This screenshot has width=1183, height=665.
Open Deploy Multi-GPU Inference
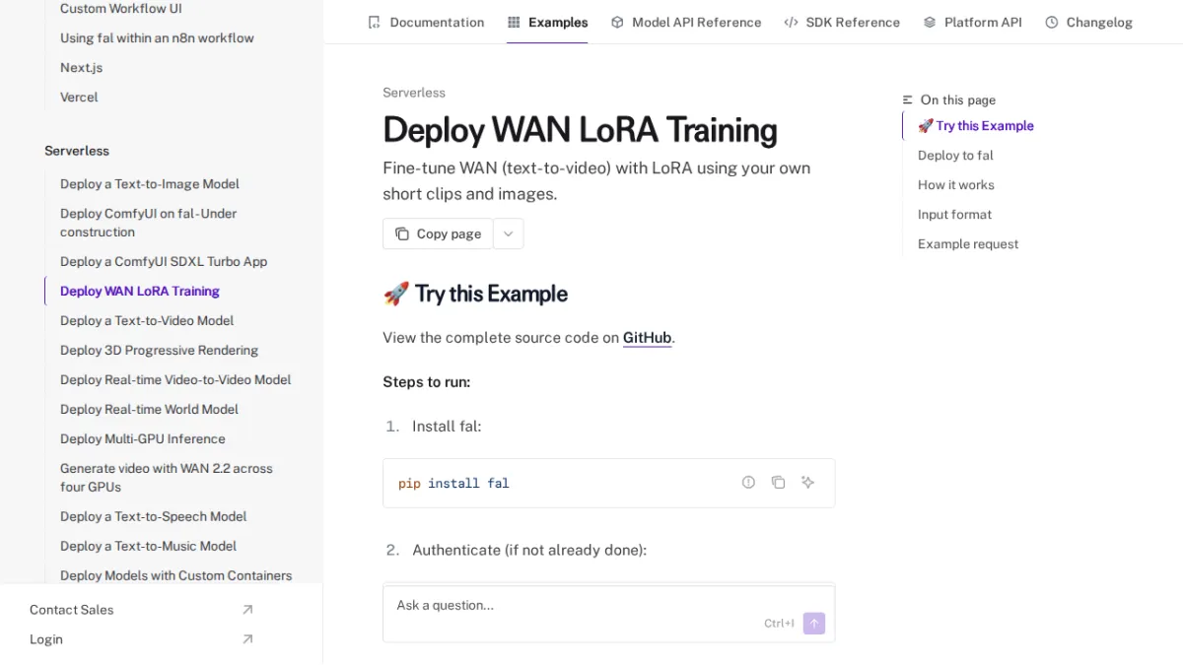point(142,439)
